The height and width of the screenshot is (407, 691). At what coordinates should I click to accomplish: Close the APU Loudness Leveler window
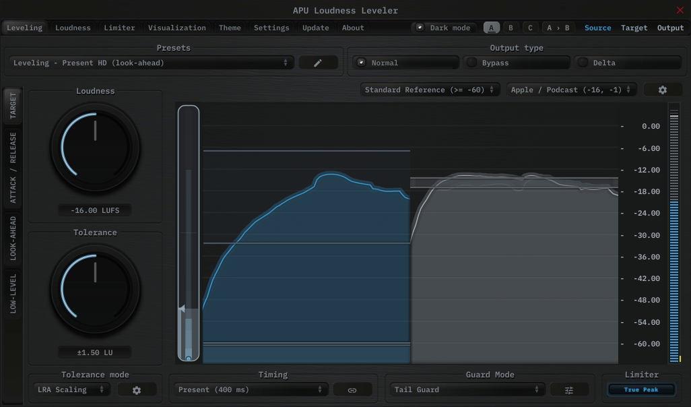tap(680, 10)
